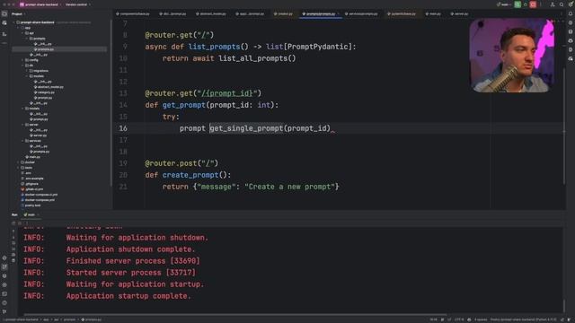575x323 pixels.
Task: Click the green Run button in top toolbar
Action: tap(517, 4)
